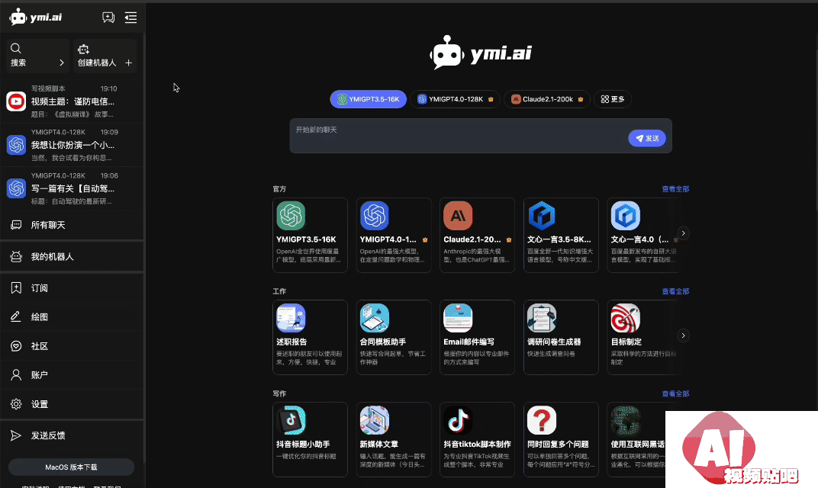
Task: Open the 使用互联网黑话 bot card
Action: coord(636,439)
